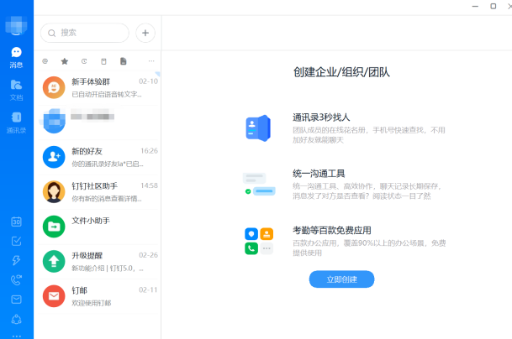
Task: Open the 新的好友 conversation
Action: click(98, 157)
